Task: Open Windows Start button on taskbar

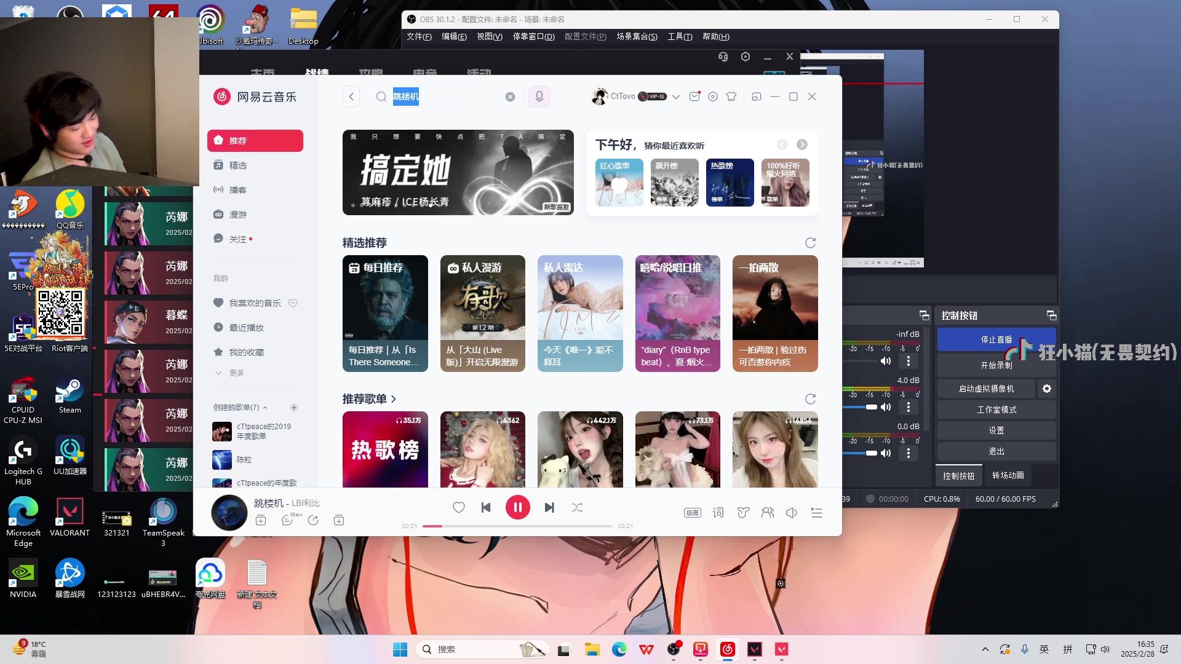Action: tap(400, 649)
